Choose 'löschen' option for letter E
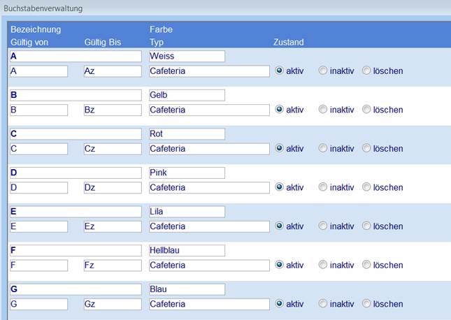 pyautogui.click(x=366, y=226)
